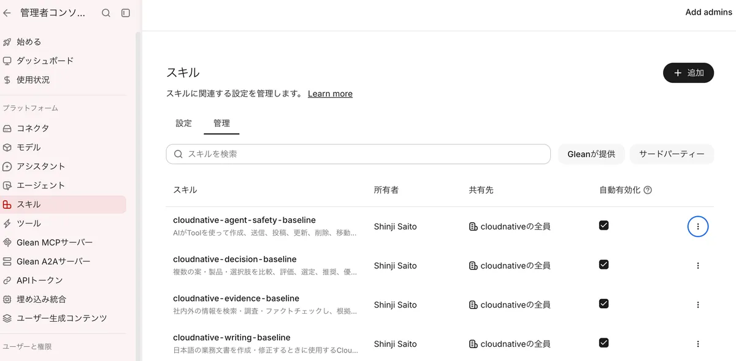Open the more menu for cloudnative-agent-safety-baseline
The width and height of the screenshot is (736, 361).
698,227
